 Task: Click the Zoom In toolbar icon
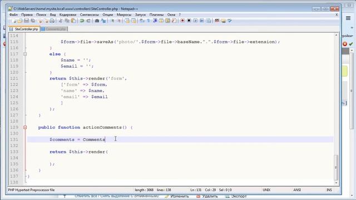[x=112, y=21]
